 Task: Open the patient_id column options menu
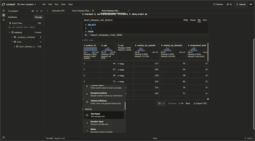coord(98,46)
